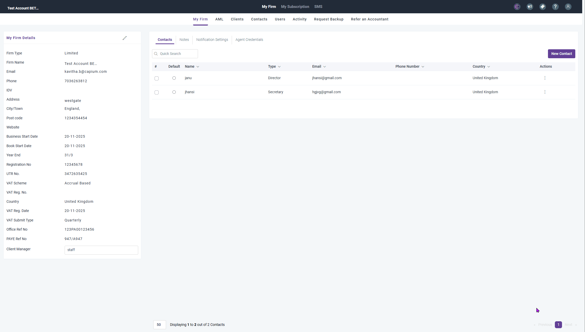Click Previous pagination link
The width and height of the screenshot is (585, 332).
click(545, 325)
